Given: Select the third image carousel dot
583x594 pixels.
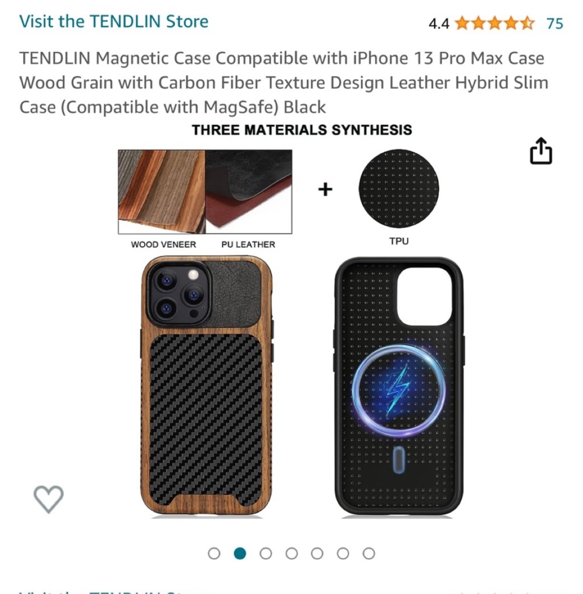Looking at the screenshot, I should [266, 553].
